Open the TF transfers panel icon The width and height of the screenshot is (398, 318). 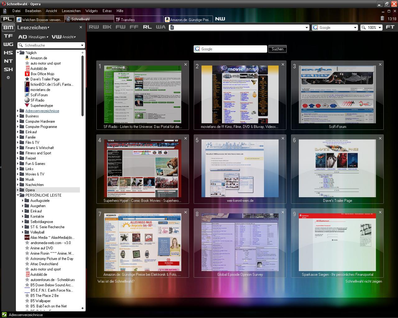pos(8,36)
